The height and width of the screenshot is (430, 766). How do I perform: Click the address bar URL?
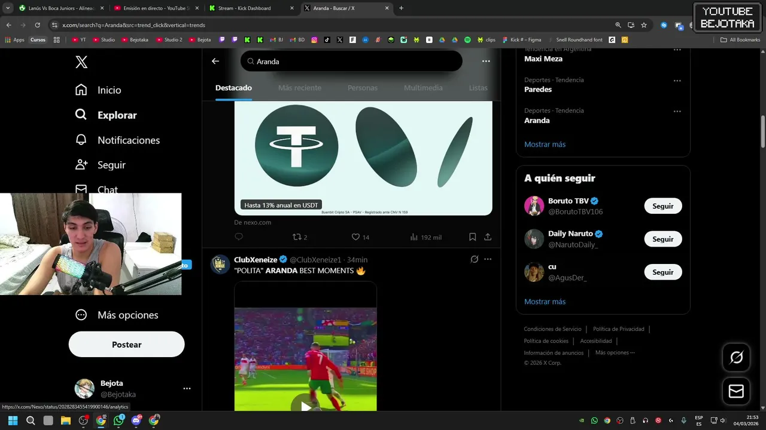(133, 25)
